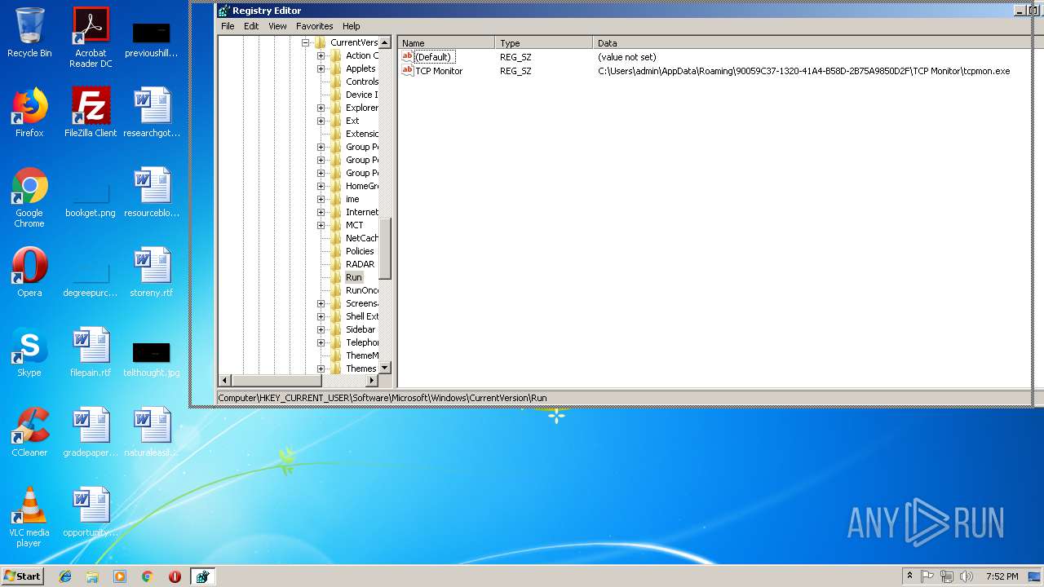The width and height of the screenshot is (1044, 587).
Task: Click the Start button
Action: point(22,576)
